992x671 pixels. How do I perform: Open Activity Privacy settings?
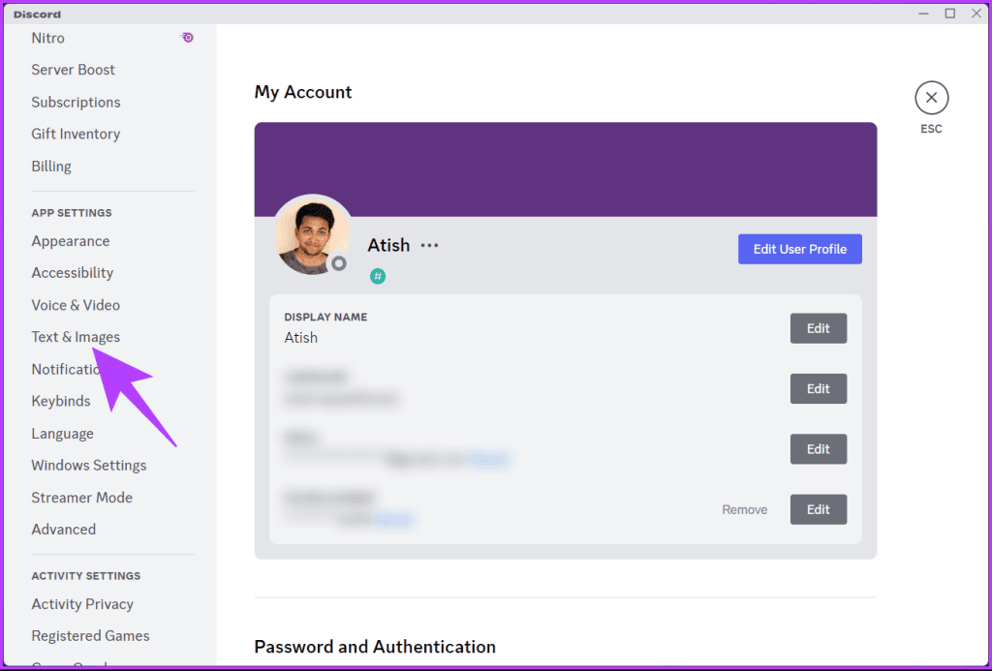click(x=82, y=603)
